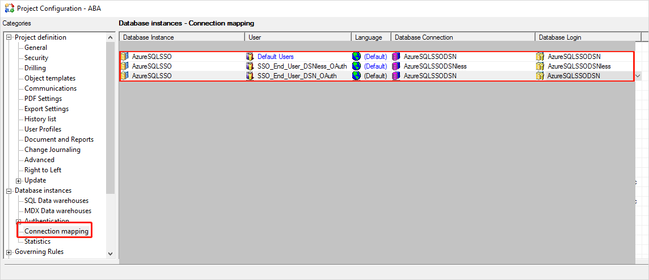Screen dimensions: 649x280
Task: Click the Default Users link
Action: (x=275, y=57)
